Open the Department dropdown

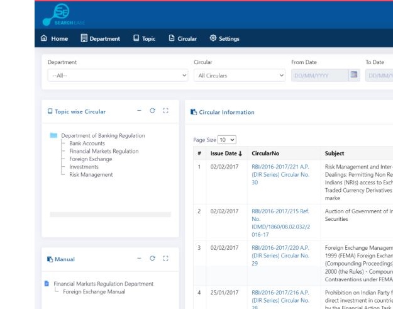click(118, 76)
